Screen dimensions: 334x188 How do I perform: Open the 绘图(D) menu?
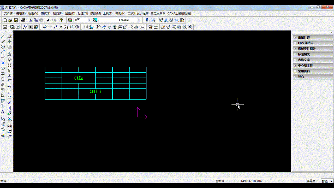coord(70,13)
